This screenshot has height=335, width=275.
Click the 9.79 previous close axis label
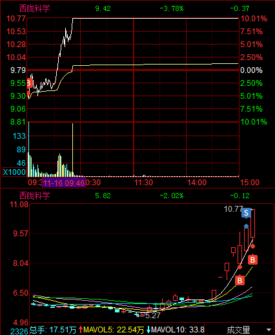18,70
